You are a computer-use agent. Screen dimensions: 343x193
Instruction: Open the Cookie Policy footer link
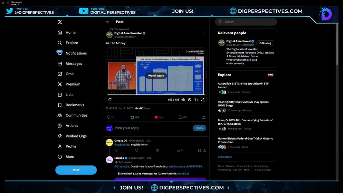[261, 166]
